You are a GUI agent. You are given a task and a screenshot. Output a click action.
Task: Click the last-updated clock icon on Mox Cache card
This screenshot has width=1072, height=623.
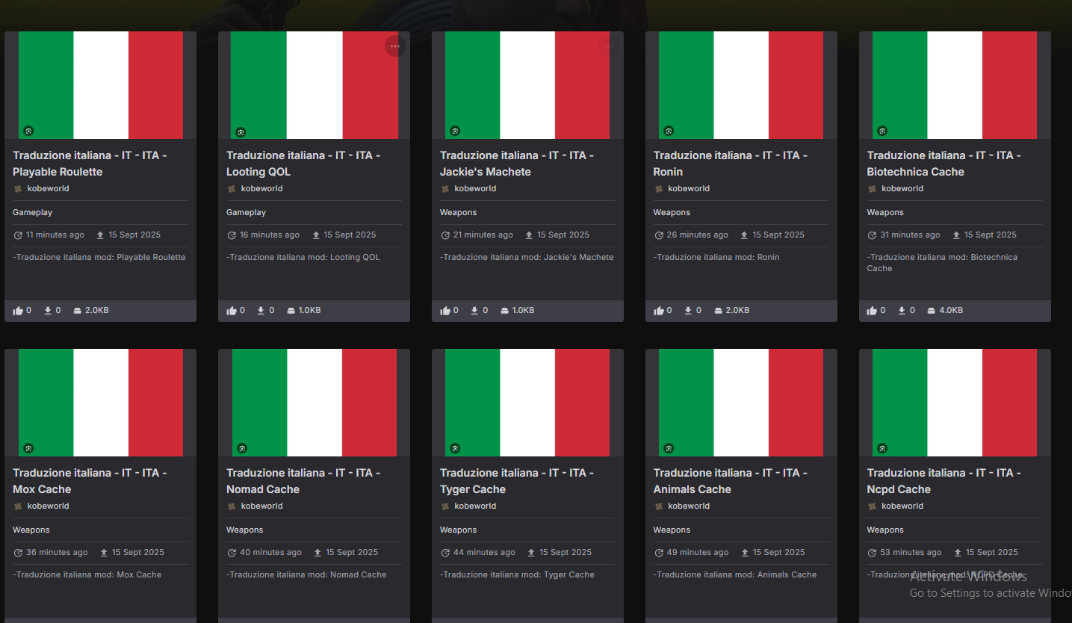19,553
